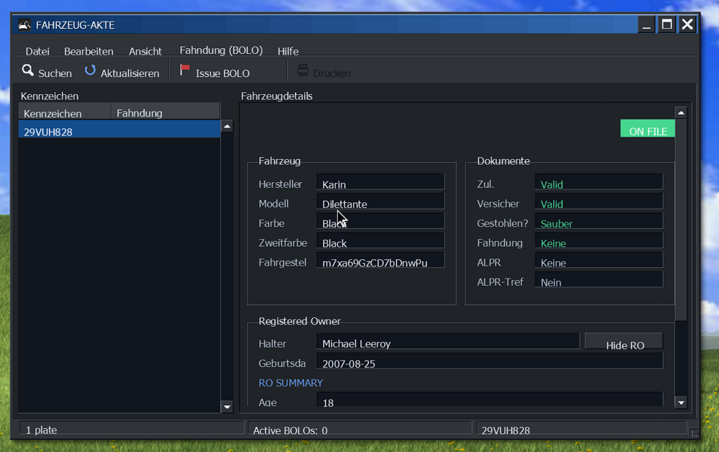Click the ALPR field showing Keine

(599, 261)
